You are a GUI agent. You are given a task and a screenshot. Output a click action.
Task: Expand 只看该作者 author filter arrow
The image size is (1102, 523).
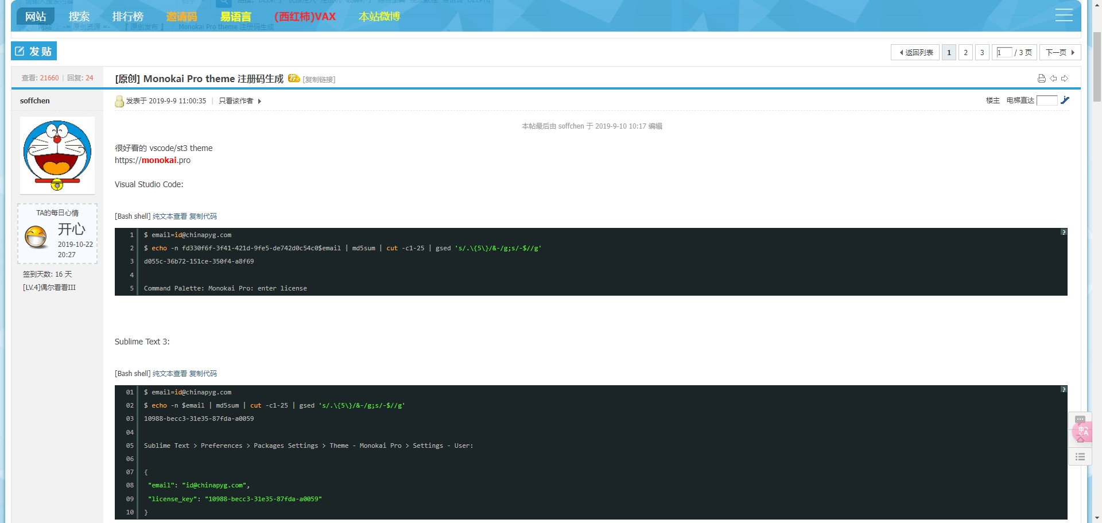pyautogui.click(x=259, y=101)
